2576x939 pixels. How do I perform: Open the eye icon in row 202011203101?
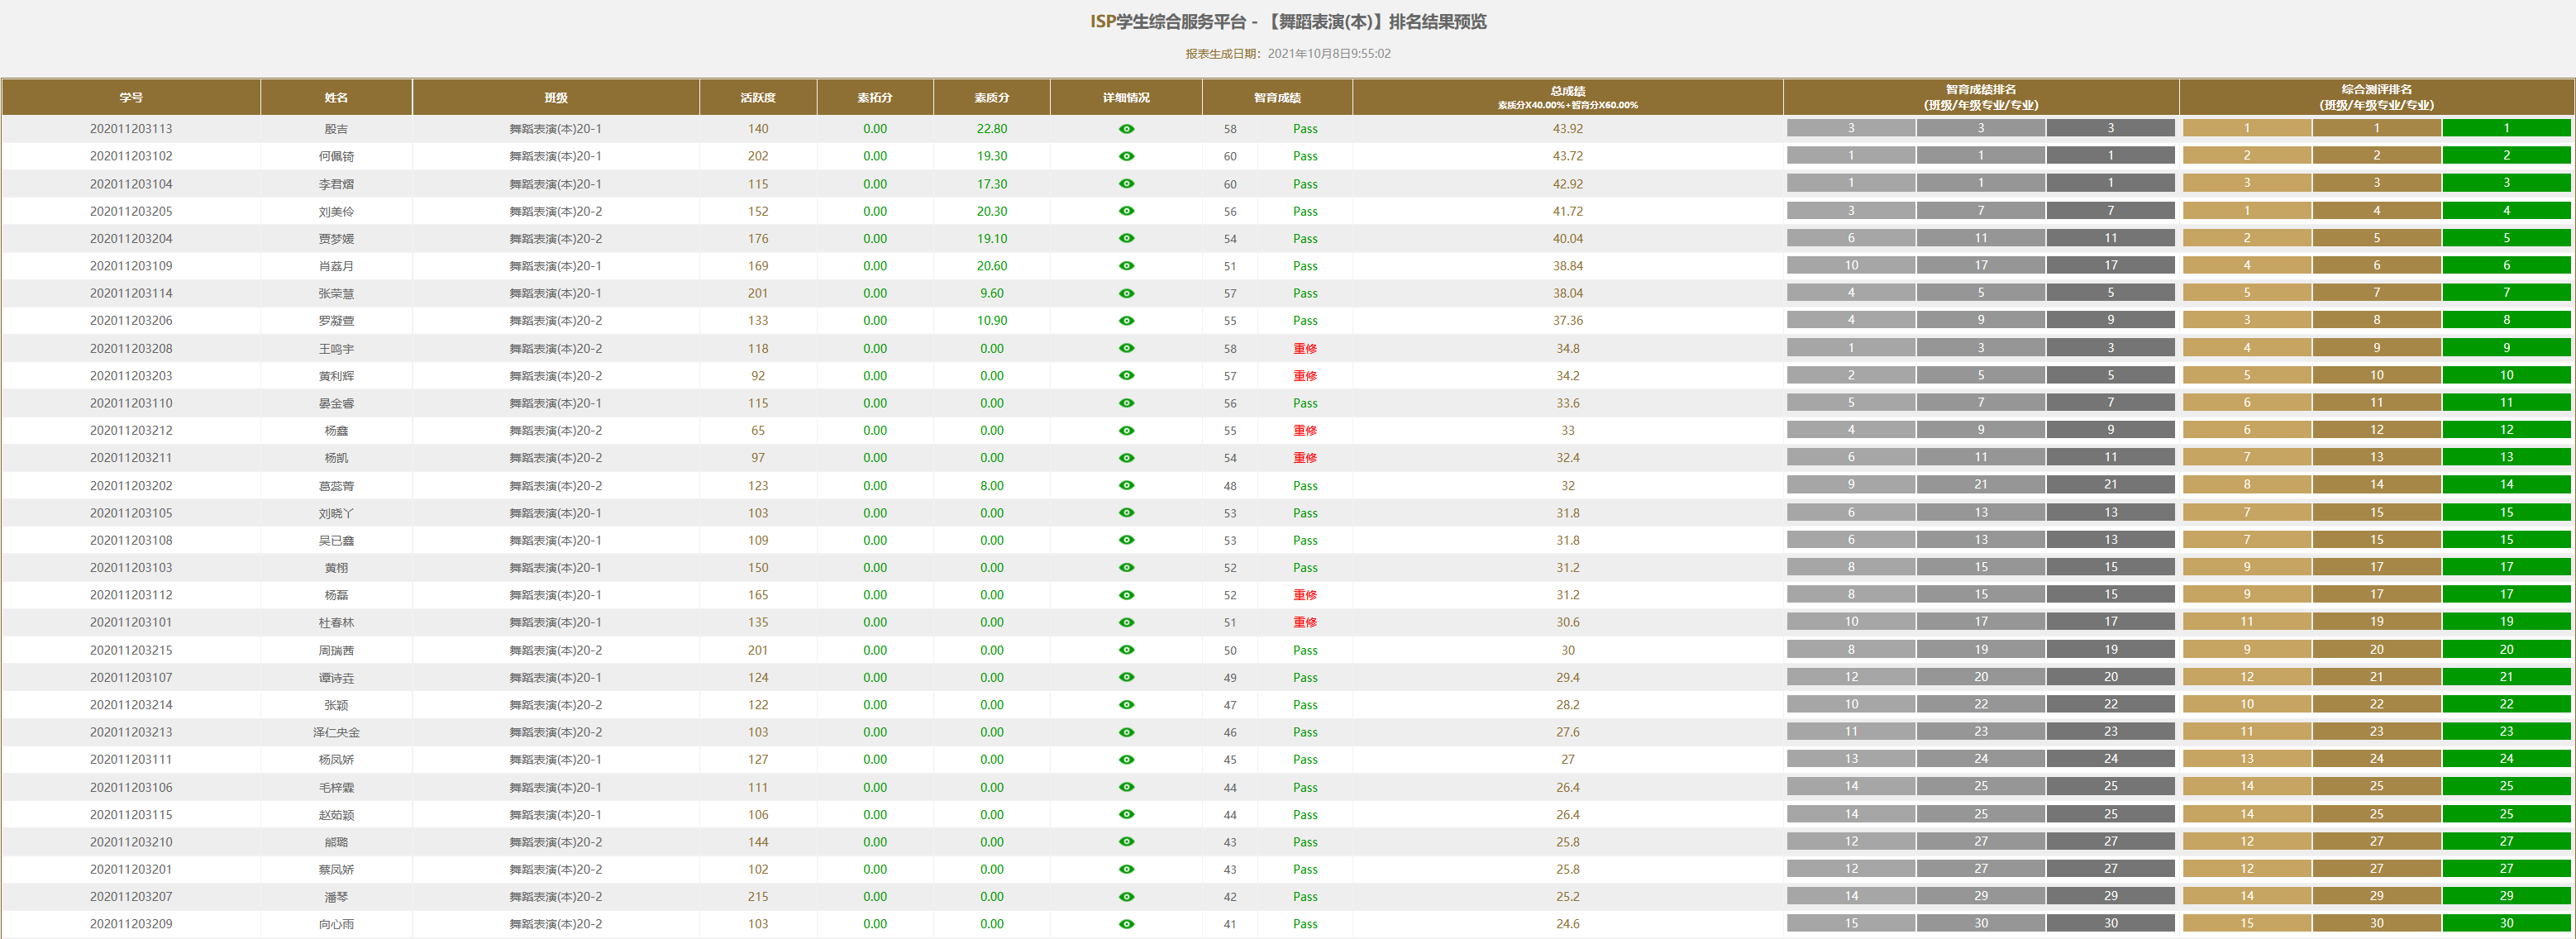coord(1126,622)
